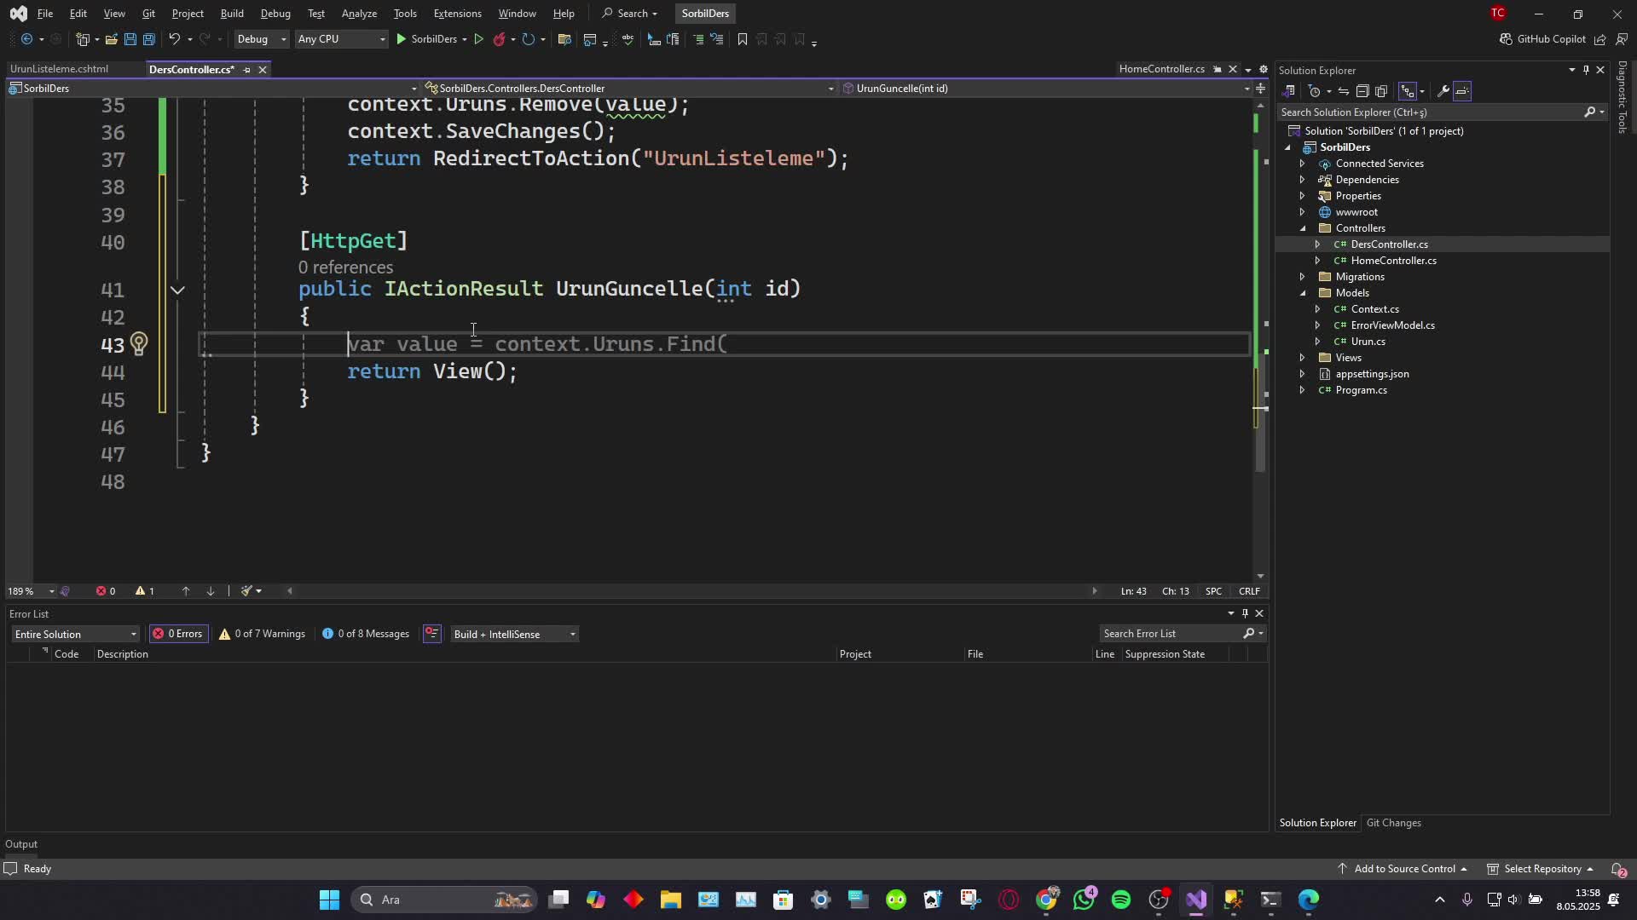Select Urun.cs in Solution Explorer
The width and height of the screenshot is (1637, 920).
(1368, 342)
